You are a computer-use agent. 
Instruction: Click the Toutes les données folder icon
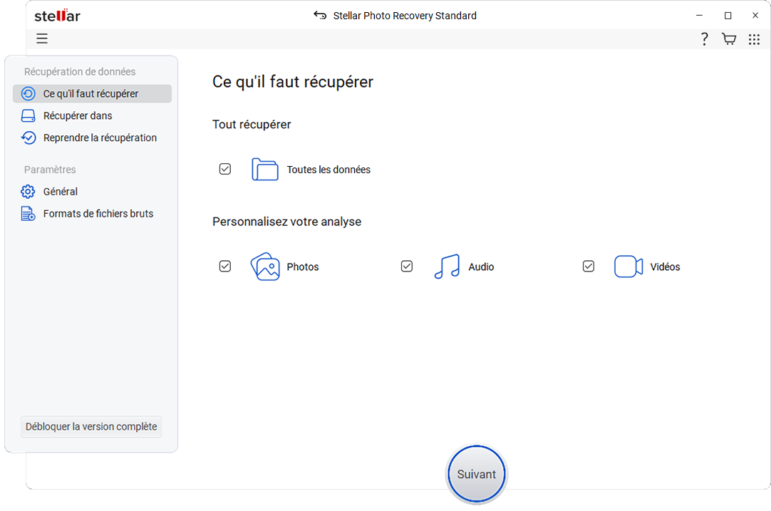tap(265, 170)
